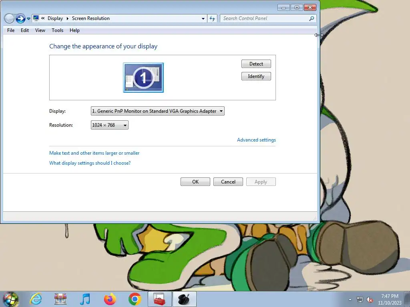410x307 pixels.
Task: Click the Cancel button
Action: pos(228,182)
